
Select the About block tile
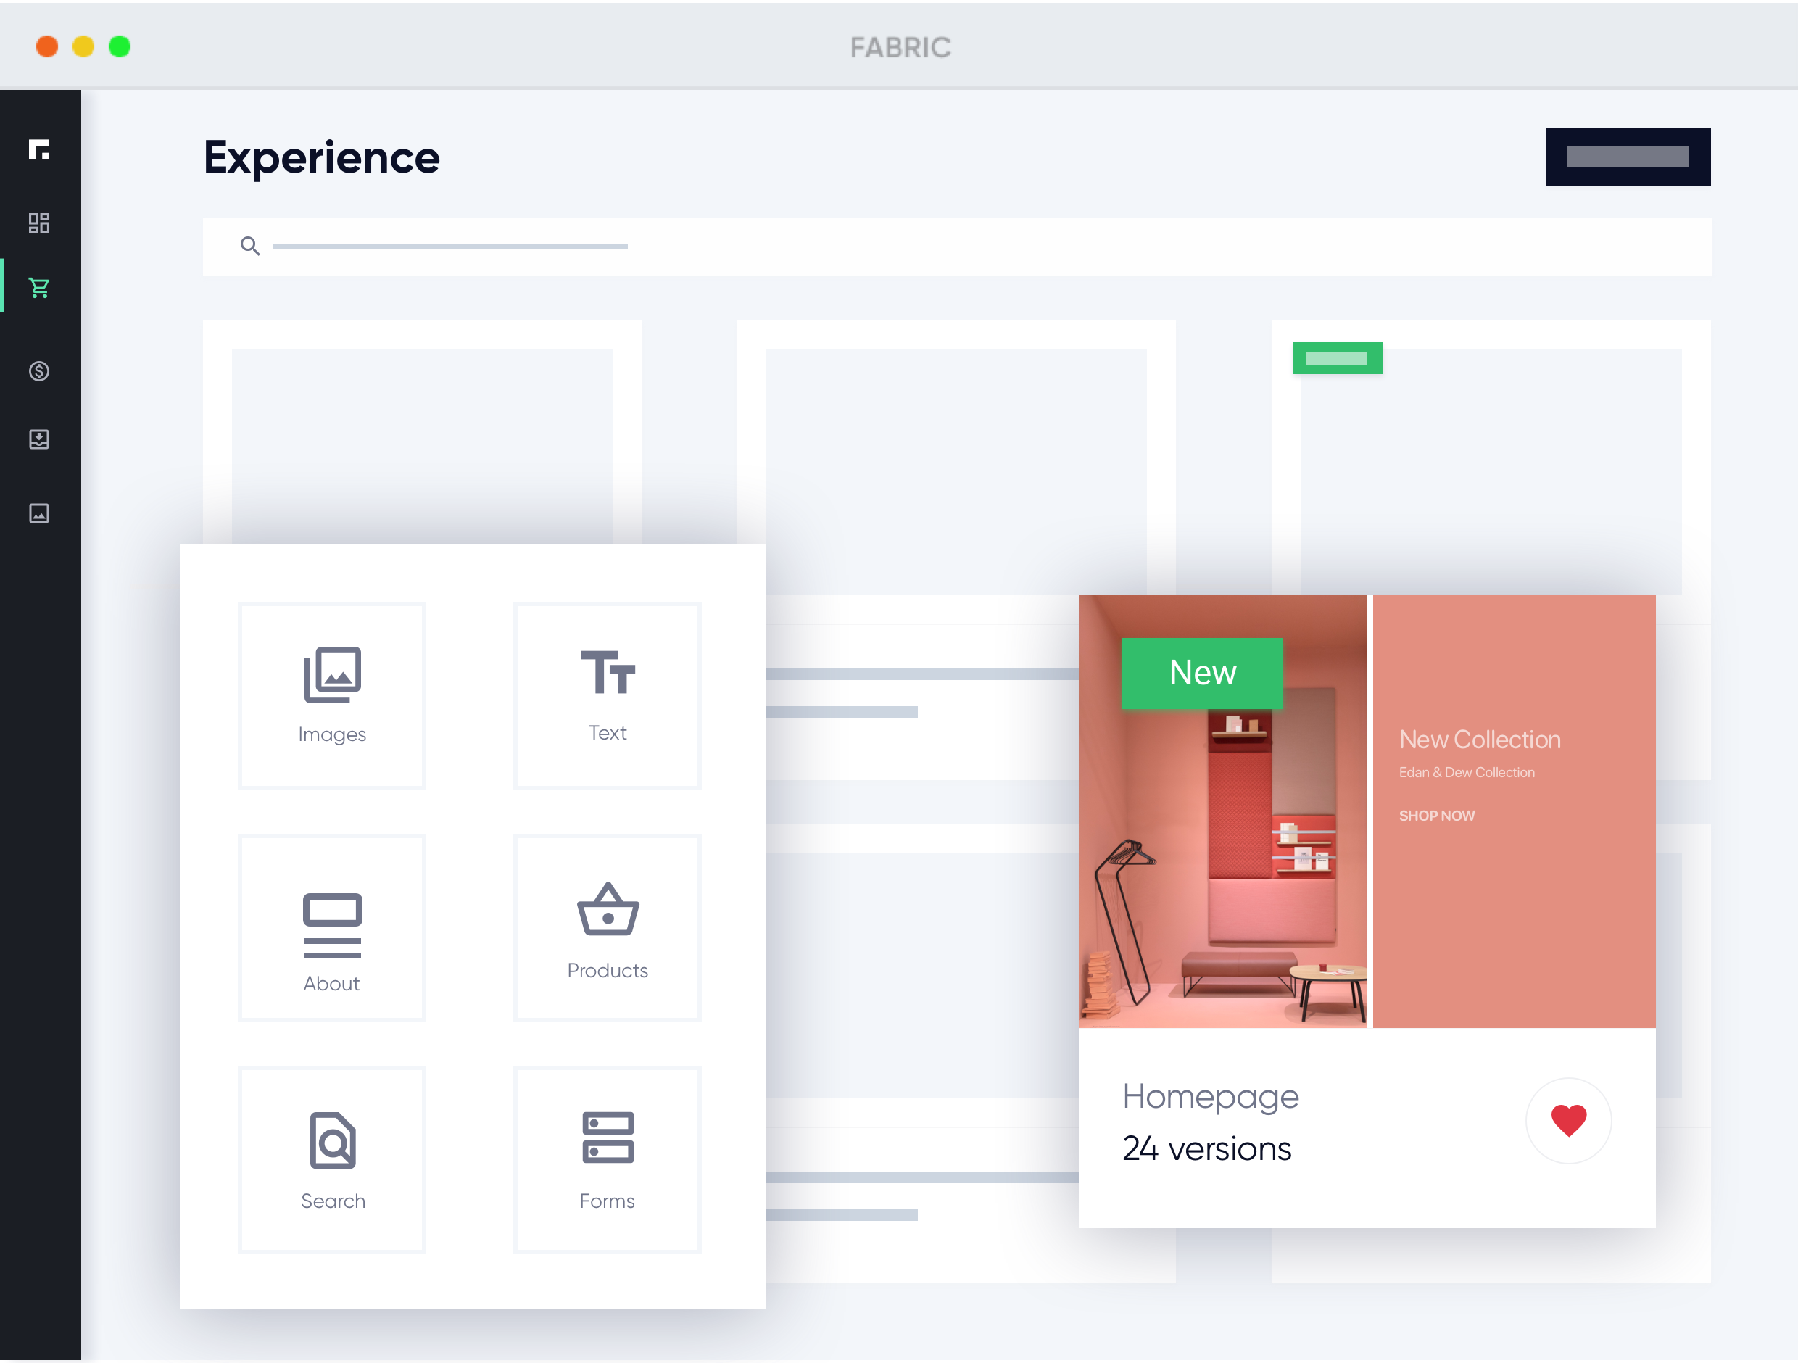(x=331, y=927)
